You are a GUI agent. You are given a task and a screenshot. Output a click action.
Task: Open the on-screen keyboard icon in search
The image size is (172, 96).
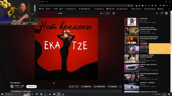101,13
